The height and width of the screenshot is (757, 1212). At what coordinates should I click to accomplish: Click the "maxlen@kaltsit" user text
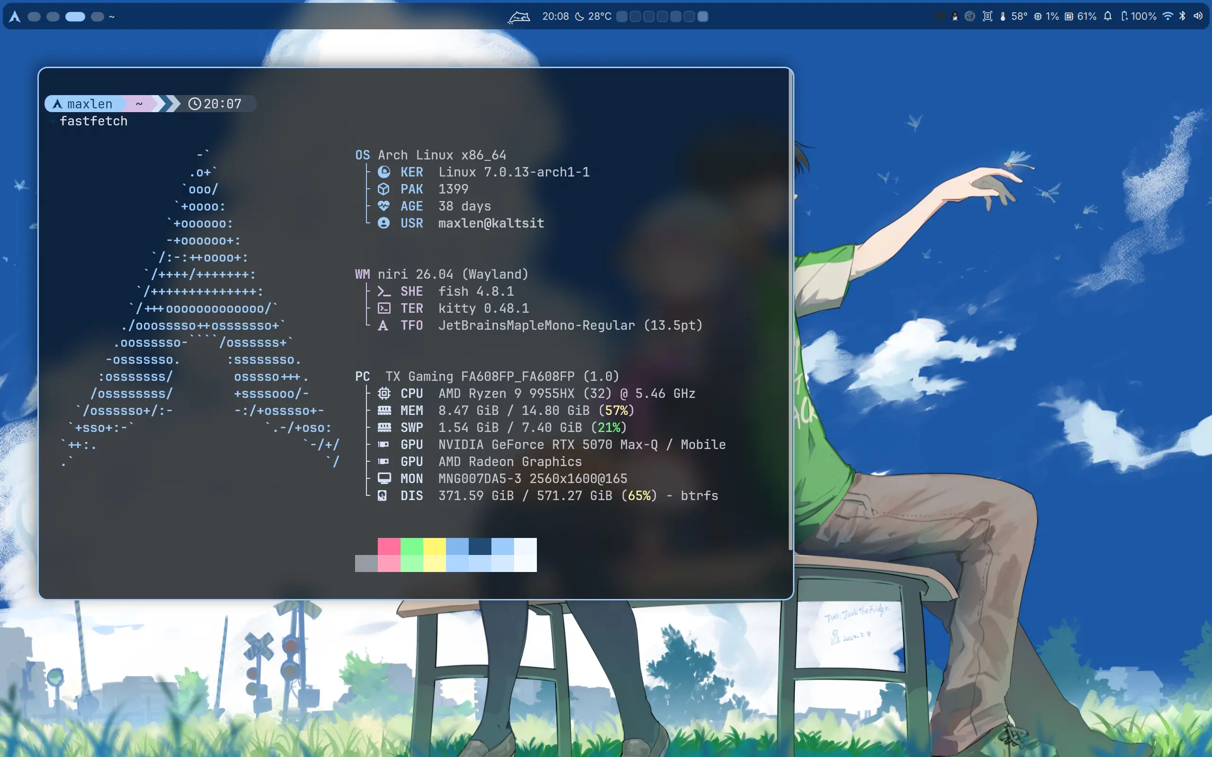[x=491, y=223]
